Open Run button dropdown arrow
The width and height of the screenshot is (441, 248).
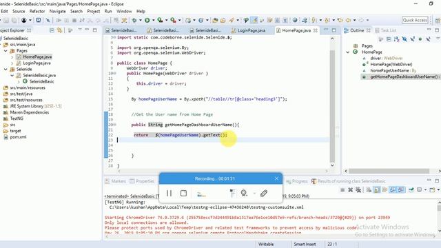click(x=153, y=20)
